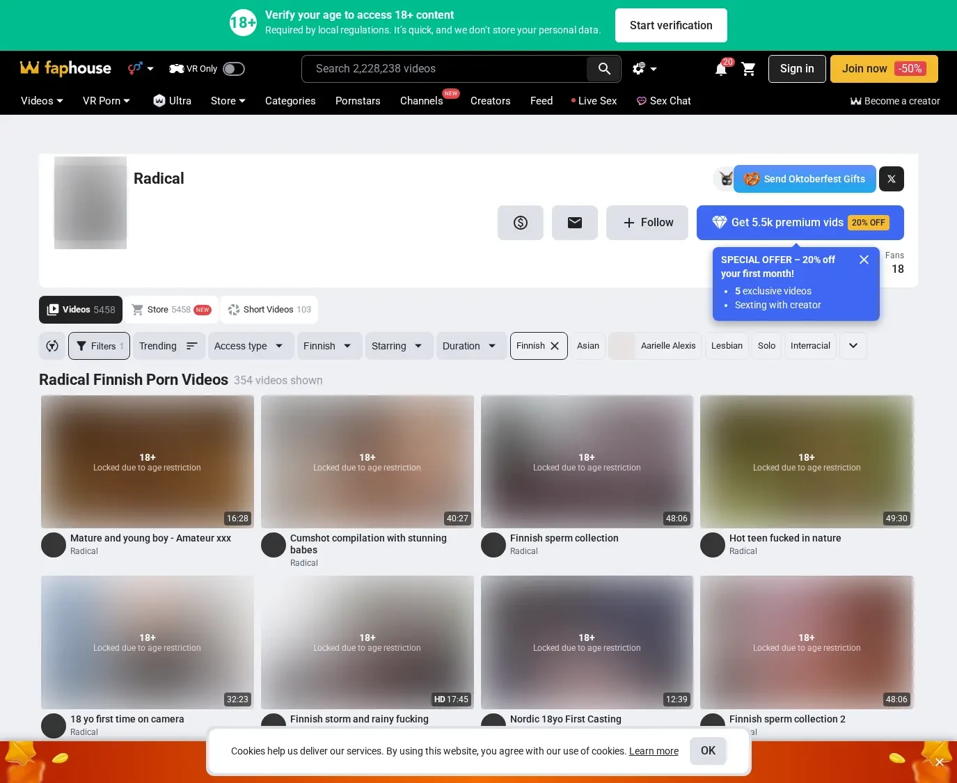Click avatar beside Hot teen fucked in nature

click(x=713, y=545)
